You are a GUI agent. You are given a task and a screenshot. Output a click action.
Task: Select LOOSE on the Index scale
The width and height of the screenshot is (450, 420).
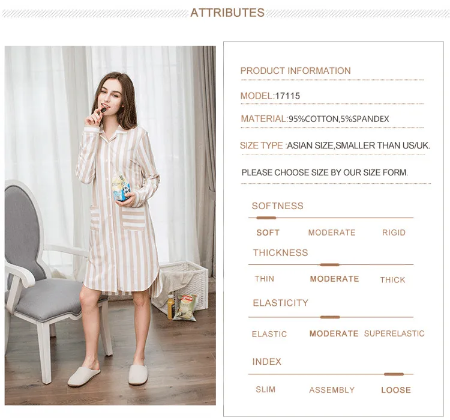click(396, 390)
